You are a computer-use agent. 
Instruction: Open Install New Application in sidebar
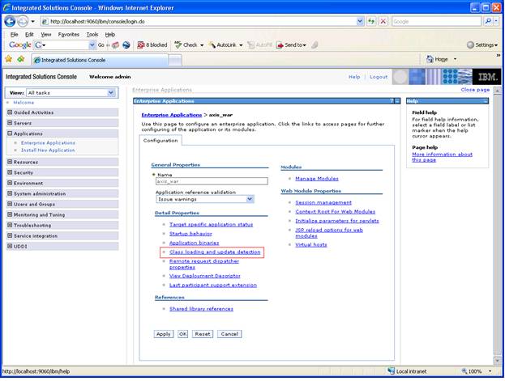point(48,150)
